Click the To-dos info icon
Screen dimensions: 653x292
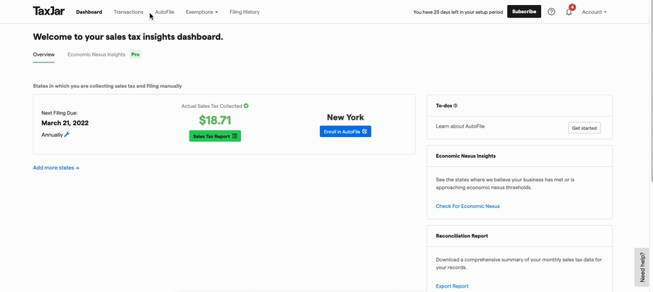pos(456,106)
